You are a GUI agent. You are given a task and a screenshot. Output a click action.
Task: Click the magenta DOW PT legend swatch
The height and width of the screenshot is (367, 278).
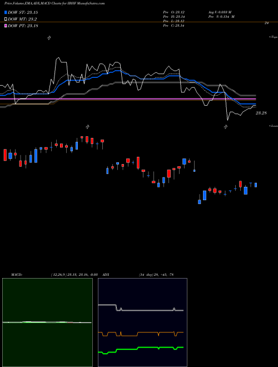(x=6, y=26)
